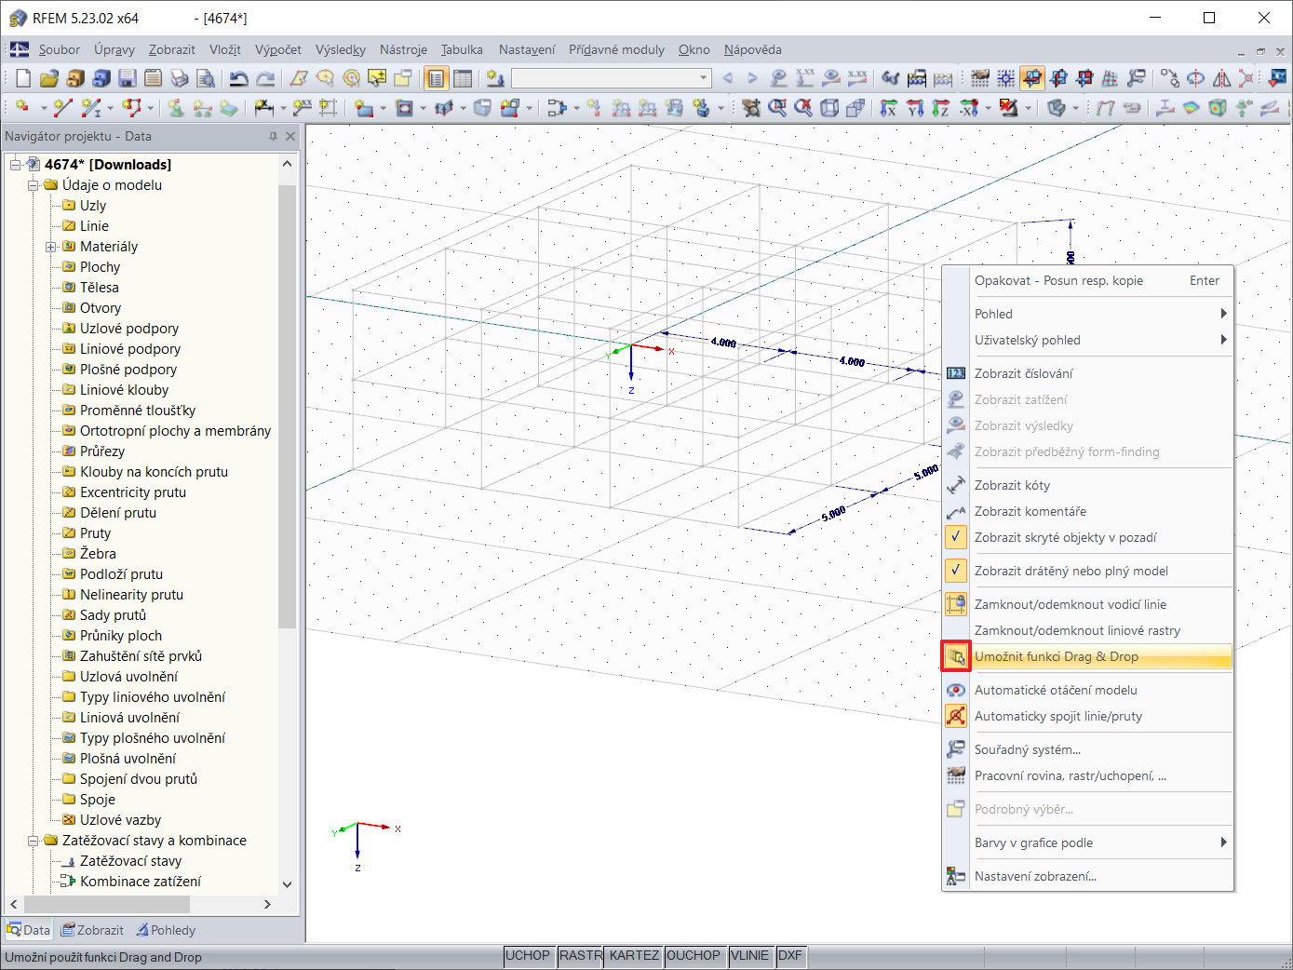Viewport: 1293px width, 970px height.
Task: Click the mirror tool icon in toolbar
Action: coord(1221,79)
